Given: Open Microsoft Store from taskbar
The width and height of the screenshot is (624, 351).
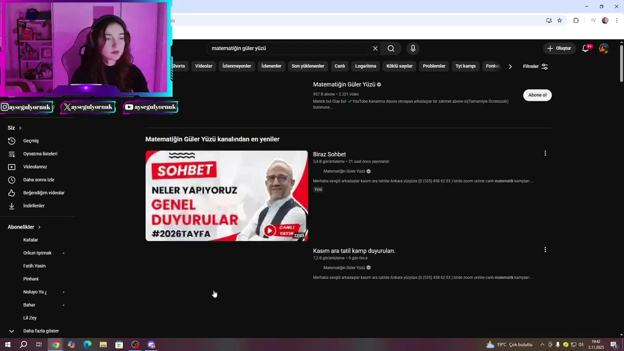Looking at the screenshot, I should point(119,345).
